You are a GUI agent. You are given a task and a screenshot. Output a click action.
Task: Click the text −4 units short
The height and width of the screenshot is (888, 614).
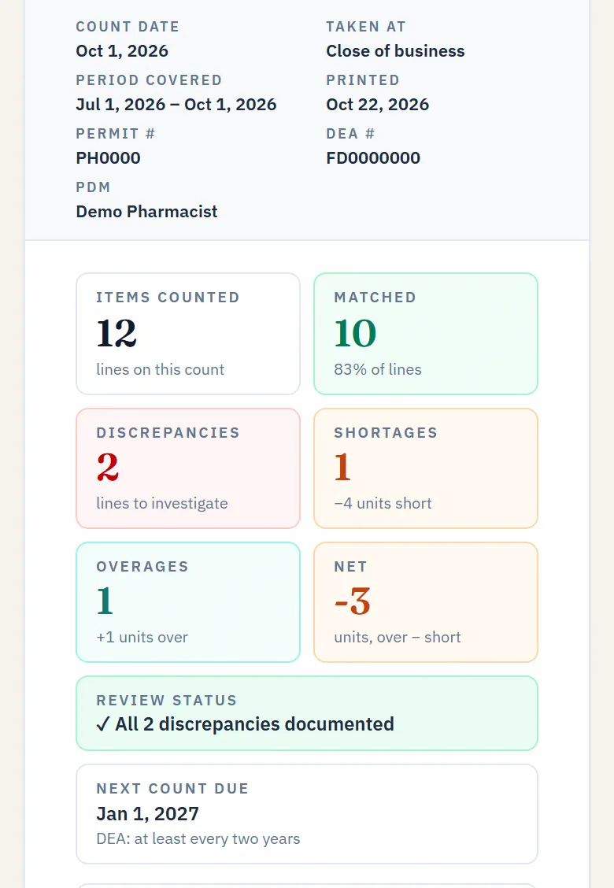383,504
